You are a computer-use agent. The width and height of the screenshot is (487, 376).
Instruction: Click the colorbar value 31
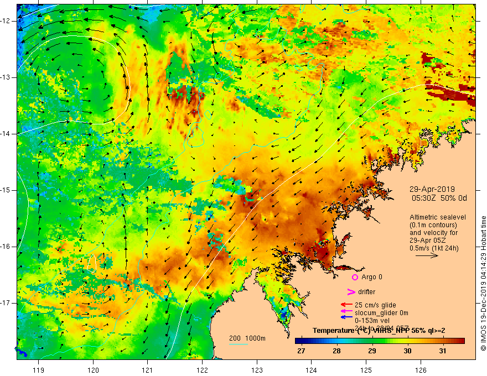coord(443,351)
